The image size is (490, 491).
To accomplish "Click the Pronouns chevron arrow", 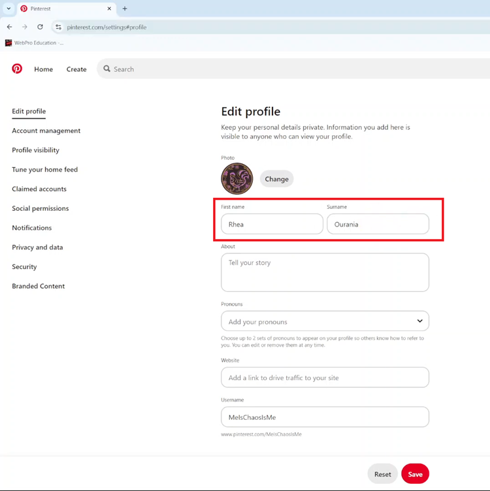I will pos(420,321).
